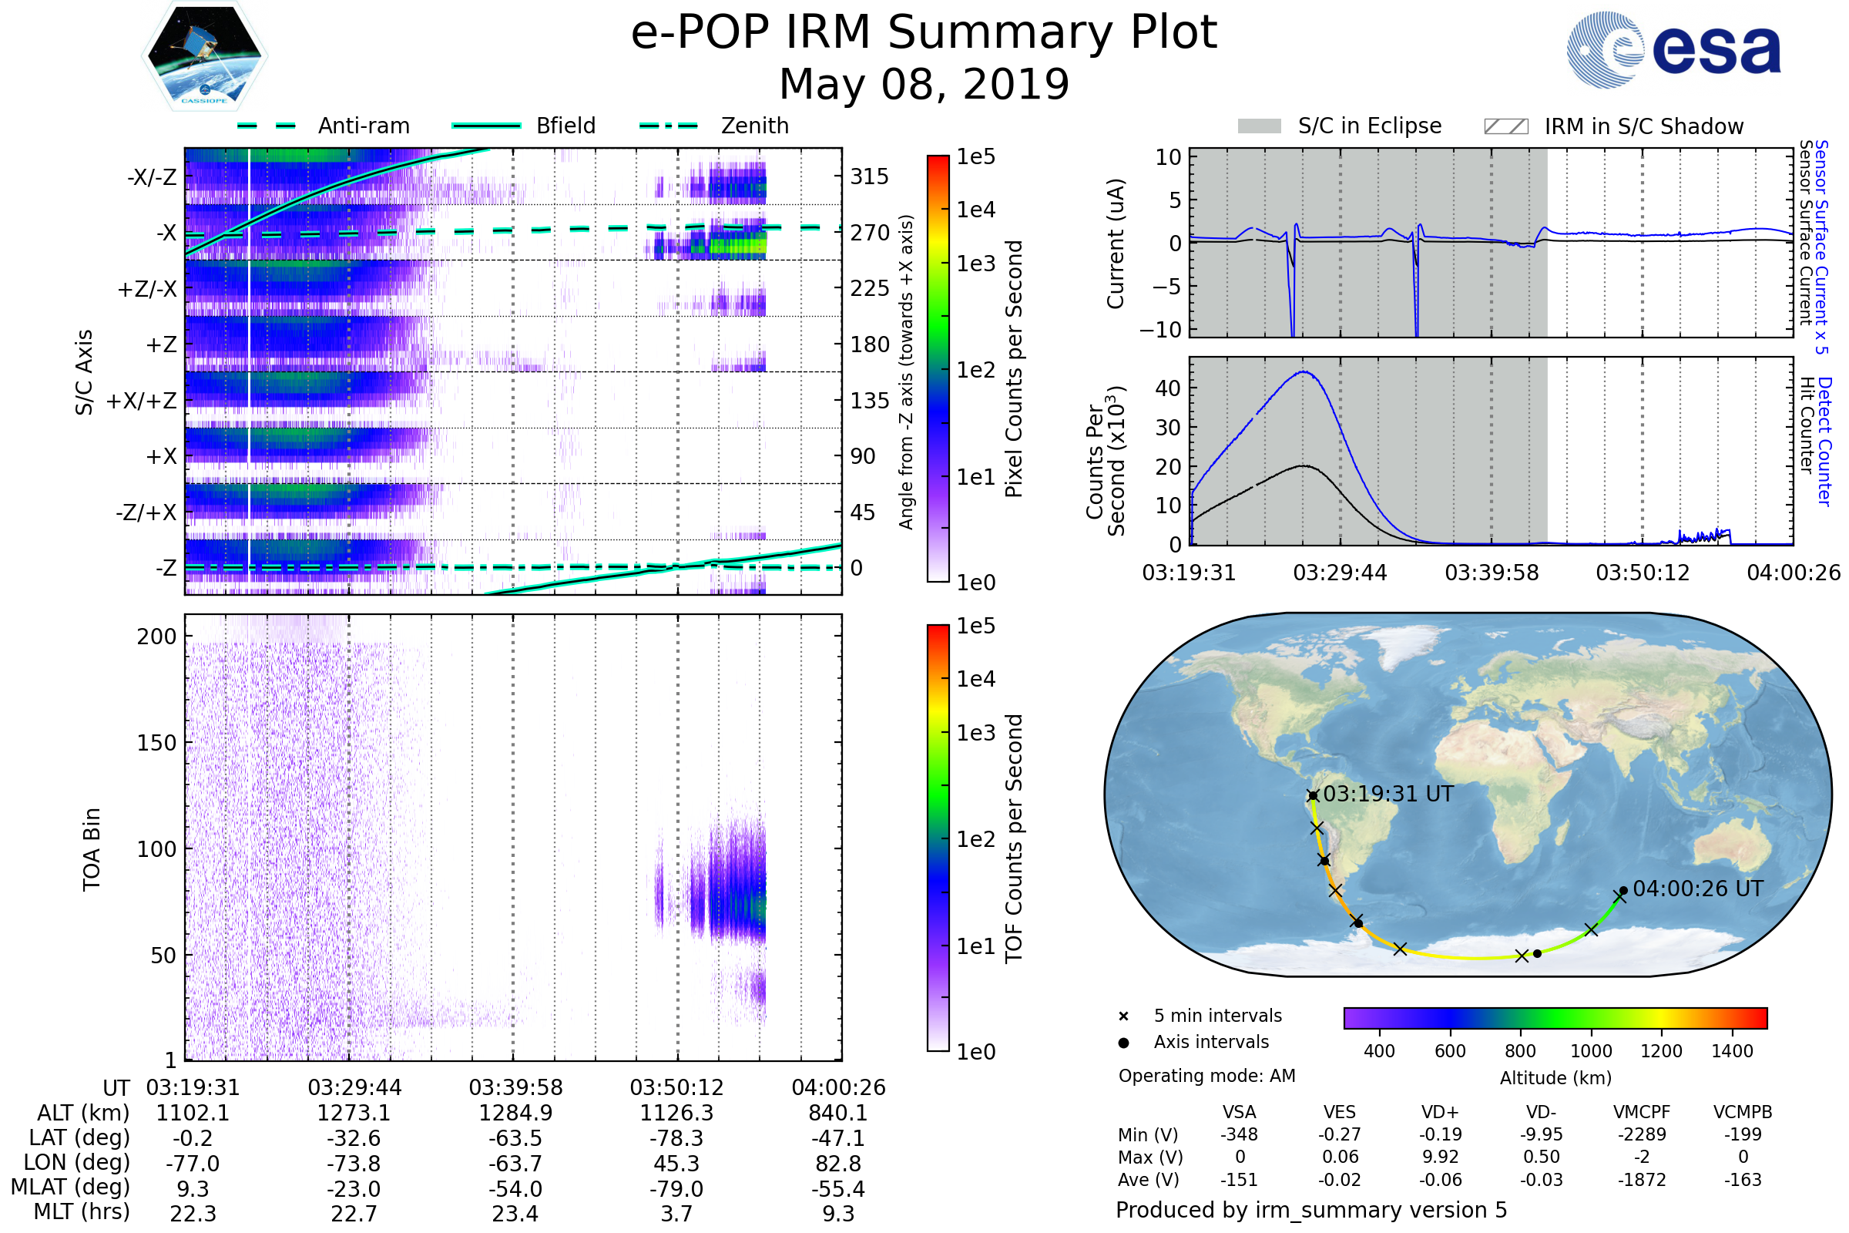
Task: Click the 5 min intervals cross marker
Action: [1123, 1016]
